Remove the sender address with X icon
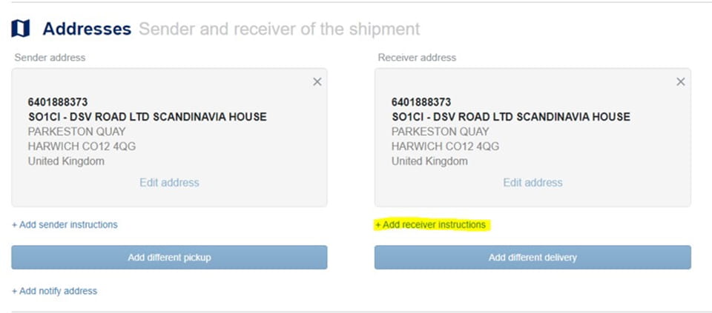 [x=317, y=81]
